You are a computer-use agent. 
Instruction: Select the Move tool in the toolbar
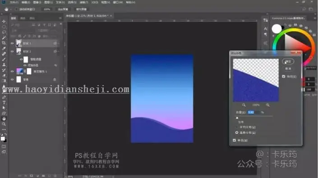point(4,22)
